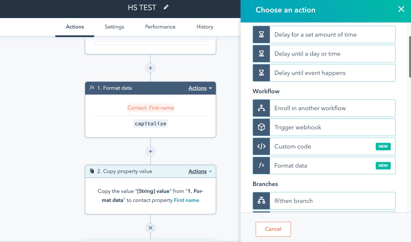
Task: Close the Choose an action panel
Action: tap(401, 9)
